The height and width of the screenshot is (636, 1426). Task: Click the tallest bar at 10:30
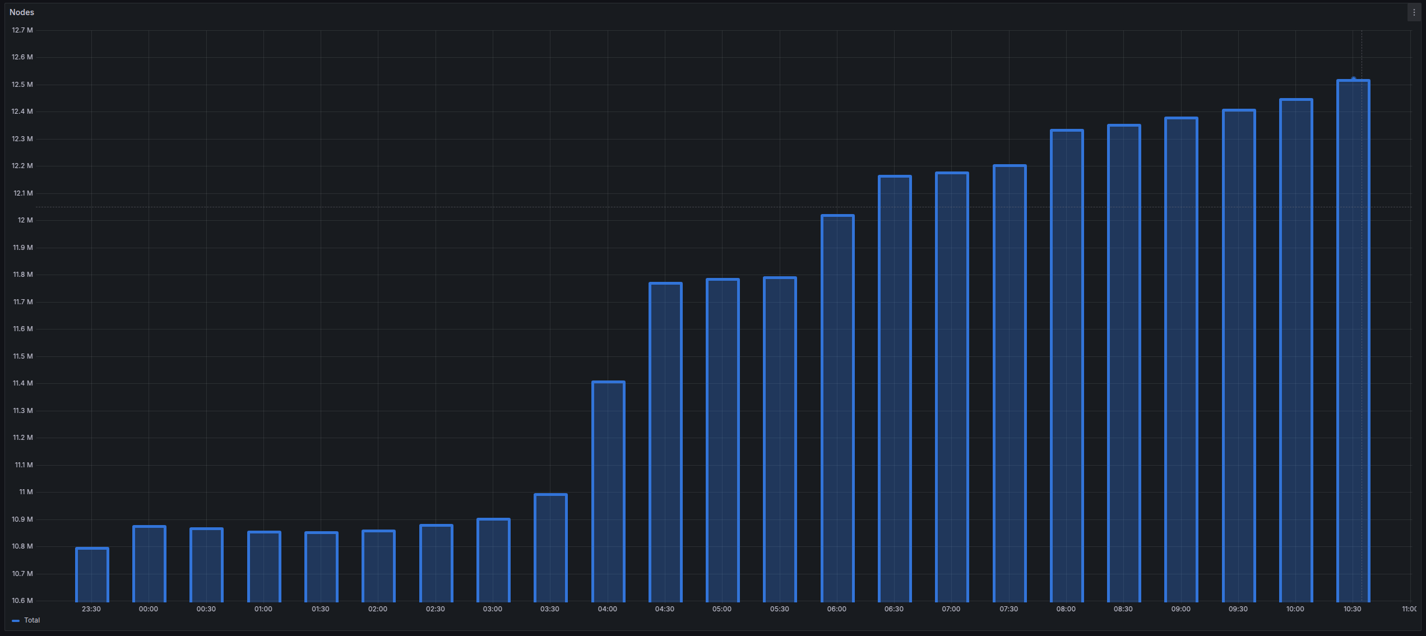click(1353, 341)
